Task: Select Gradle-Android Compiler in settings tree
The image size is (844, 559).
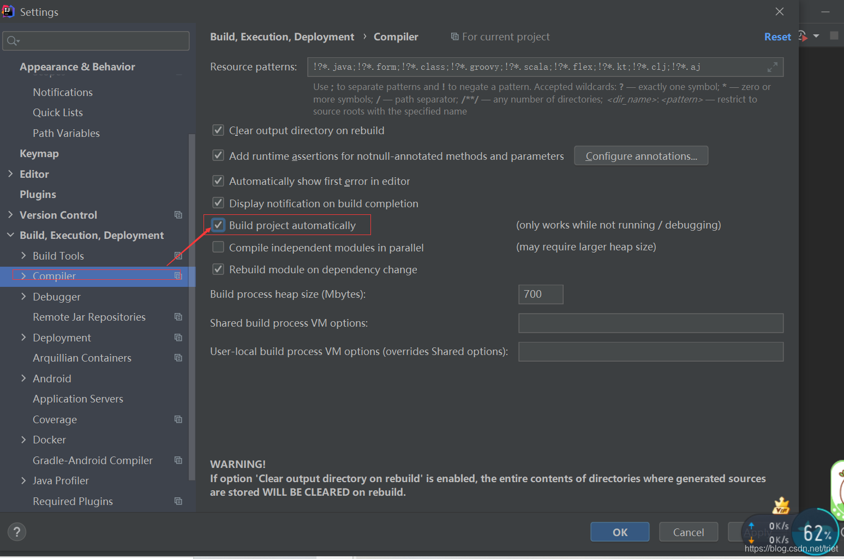Action: click(x=93, y=460)
